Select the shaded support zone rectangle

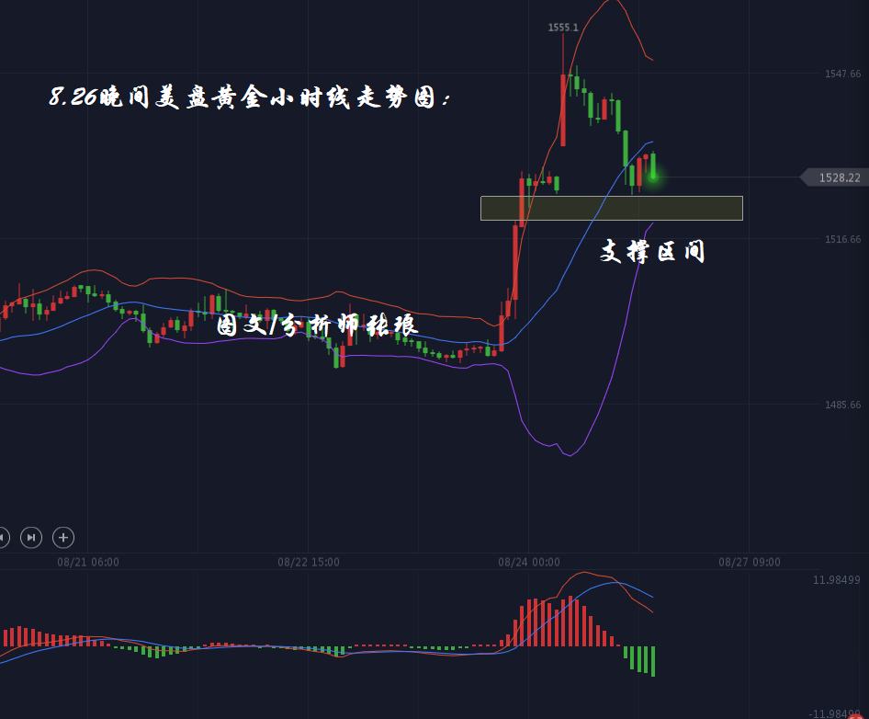[x=611, y=209]
